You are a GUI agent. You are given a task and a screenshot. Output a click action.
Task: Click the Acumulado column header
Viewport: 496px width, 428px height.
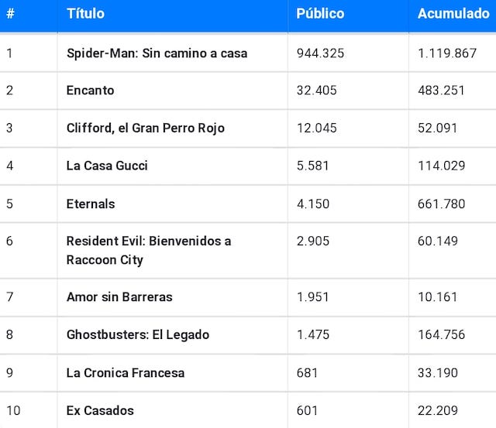pos(453,14)
